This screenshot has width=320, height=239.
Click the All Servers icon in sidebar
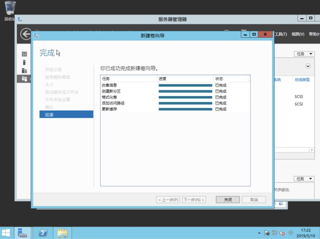point(24,70)
